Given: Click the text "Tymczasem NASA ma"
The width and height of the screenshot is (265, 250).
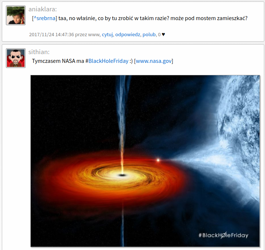Looking at the screenshot, I should (x=58, y=61).
